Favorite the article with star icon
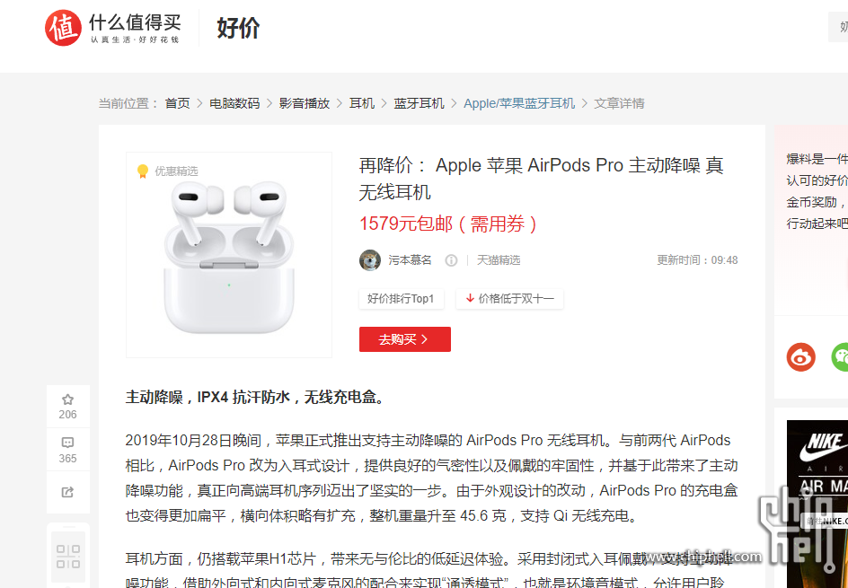 point(67,399)
